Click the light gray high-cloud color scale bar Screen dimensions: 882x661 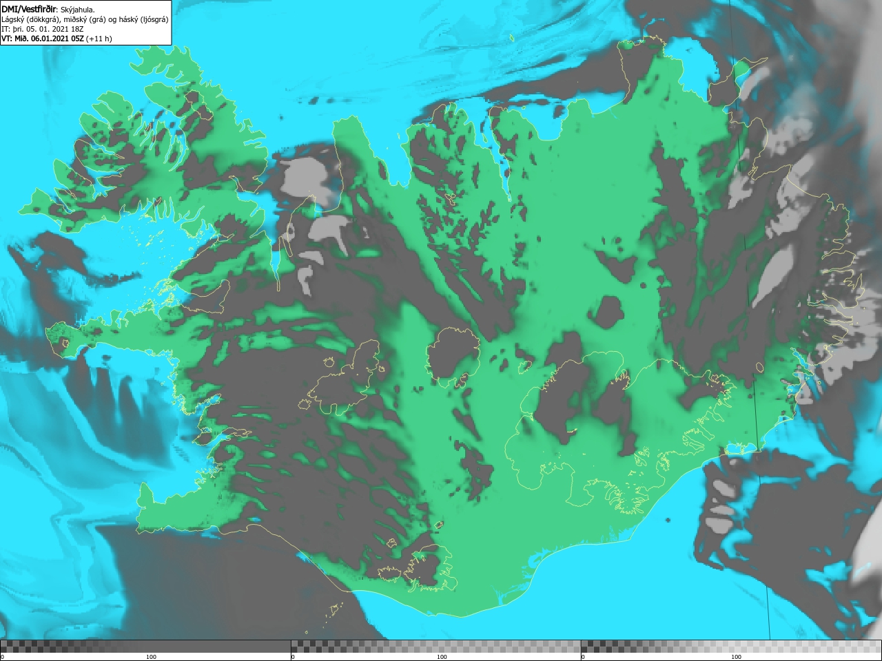tap(731, 646)
